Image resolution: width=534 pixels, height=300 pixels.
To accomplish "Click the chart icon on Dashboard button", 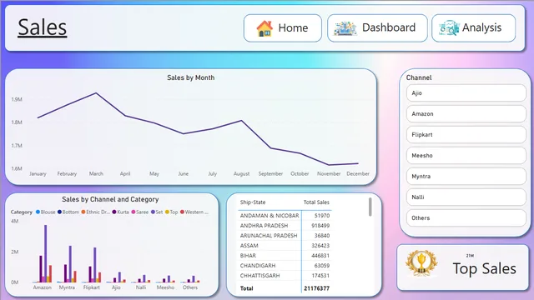I will (x=345, y=28).
